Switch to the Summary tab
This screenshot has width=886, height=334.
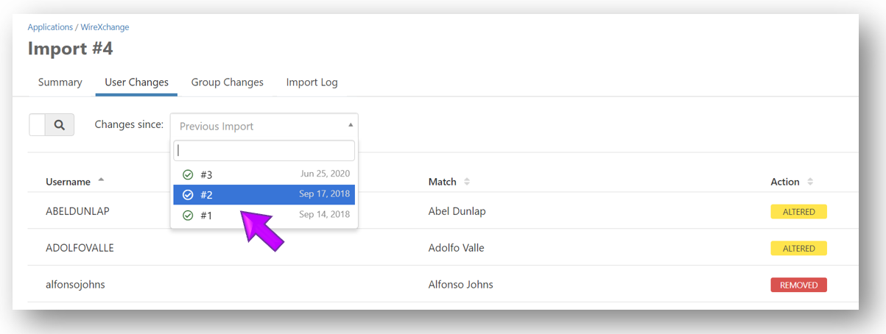tap(60, 82)
